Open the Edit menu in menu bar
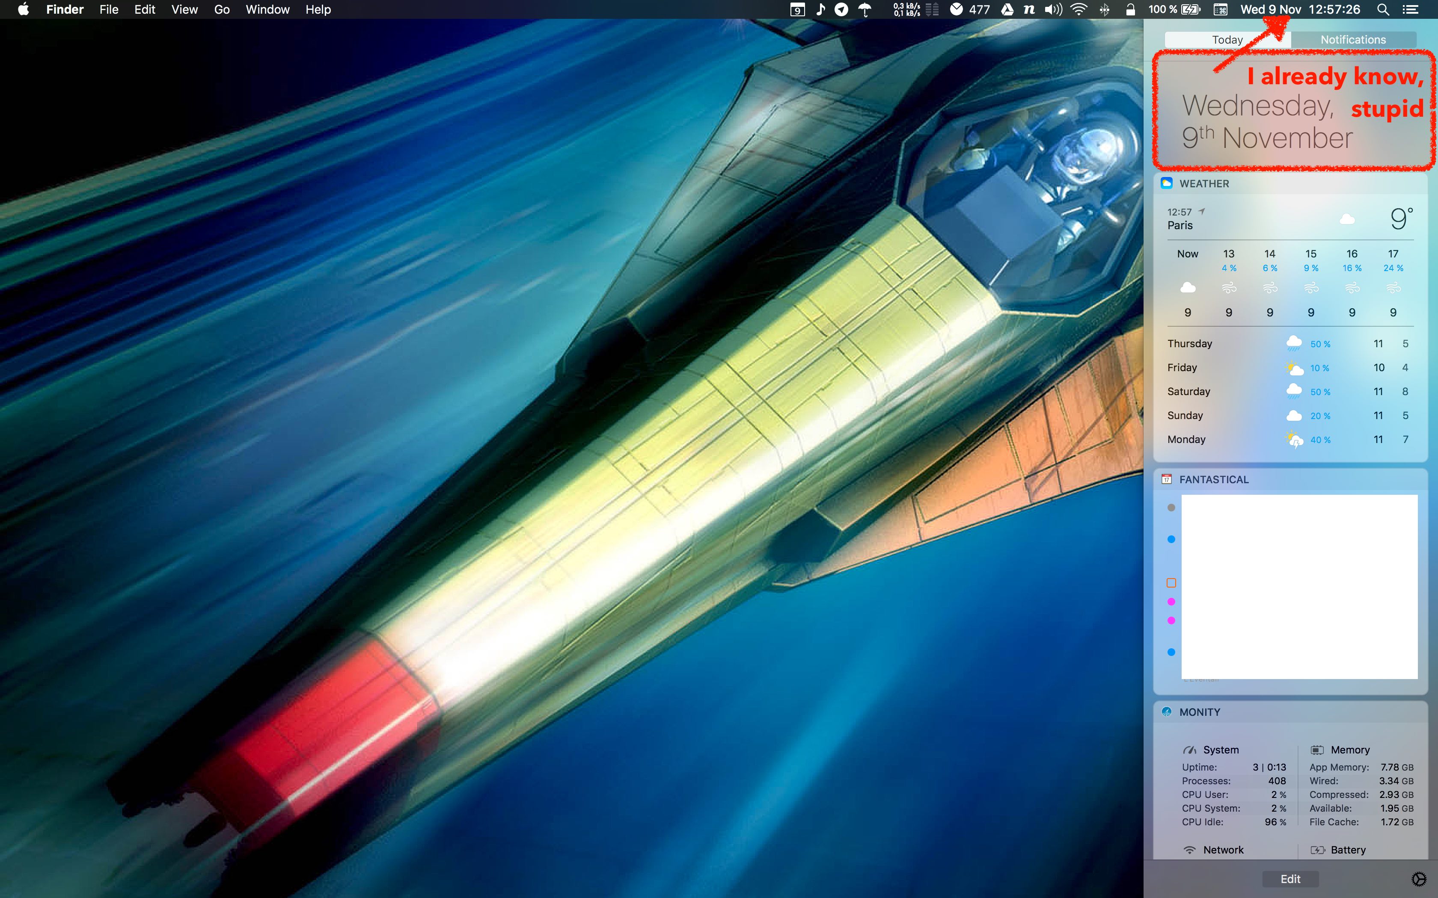Viewport: 1438px width, 898px height. (x=144, y=9)
